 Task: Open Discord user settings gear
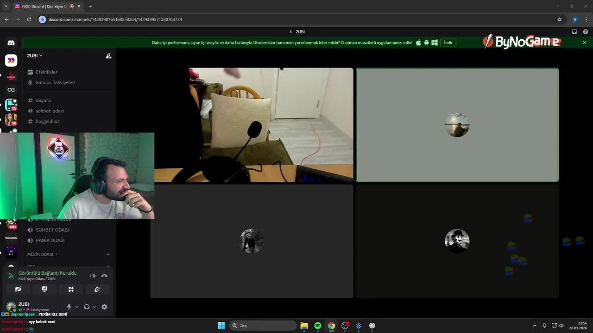(x=104, y=307)
